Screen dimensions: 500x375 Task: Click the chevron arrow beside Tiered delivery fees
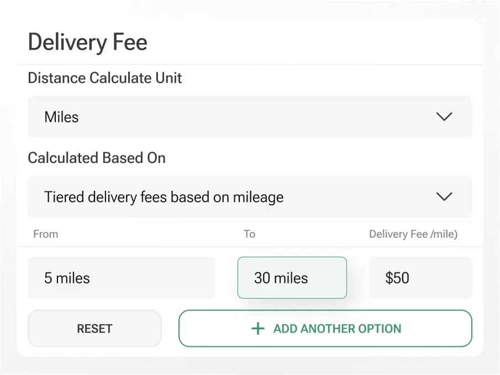point(444,197)
